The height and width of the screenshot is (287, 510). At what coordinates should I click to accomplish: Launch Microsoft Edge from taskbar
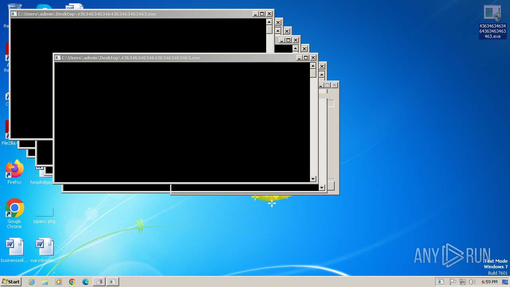(x=86, y=282)
